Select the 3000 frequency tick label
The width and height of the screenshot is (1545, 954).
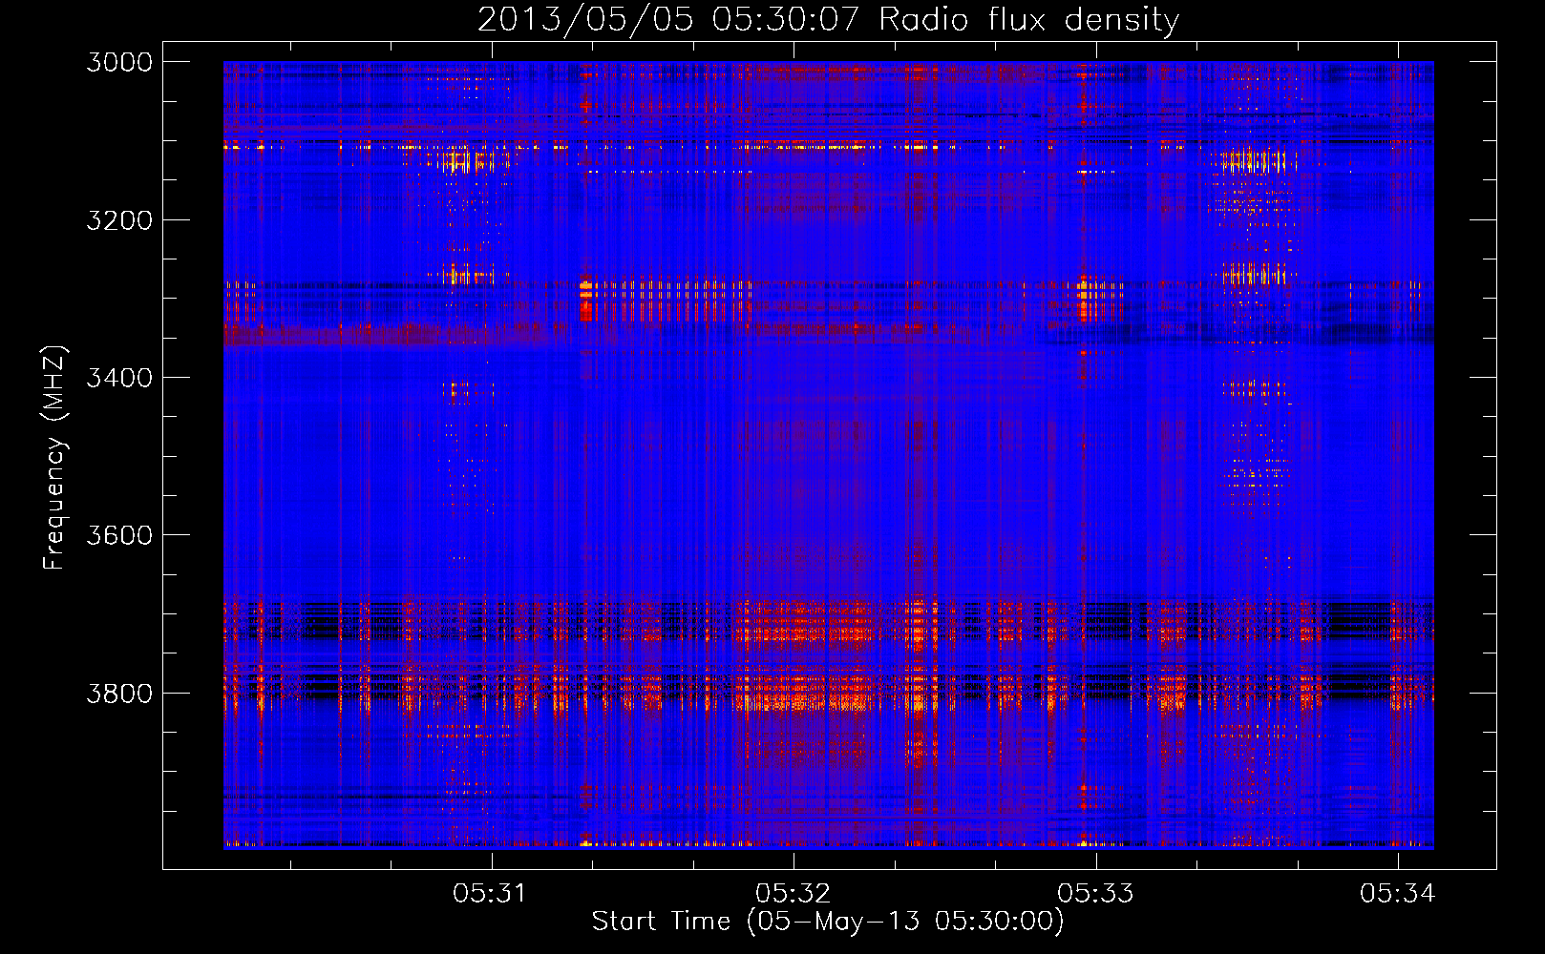click(x=119, y=62)
